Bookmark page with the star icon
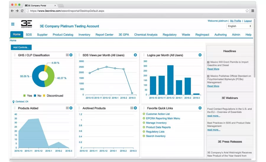Viewport: 266px width, 162px height. (247, 11)
